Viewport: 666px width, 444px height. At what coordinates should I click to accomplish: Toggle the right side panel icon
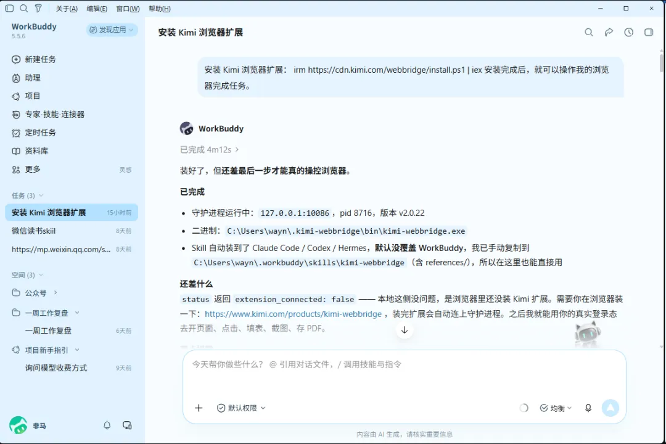(649, 32)
